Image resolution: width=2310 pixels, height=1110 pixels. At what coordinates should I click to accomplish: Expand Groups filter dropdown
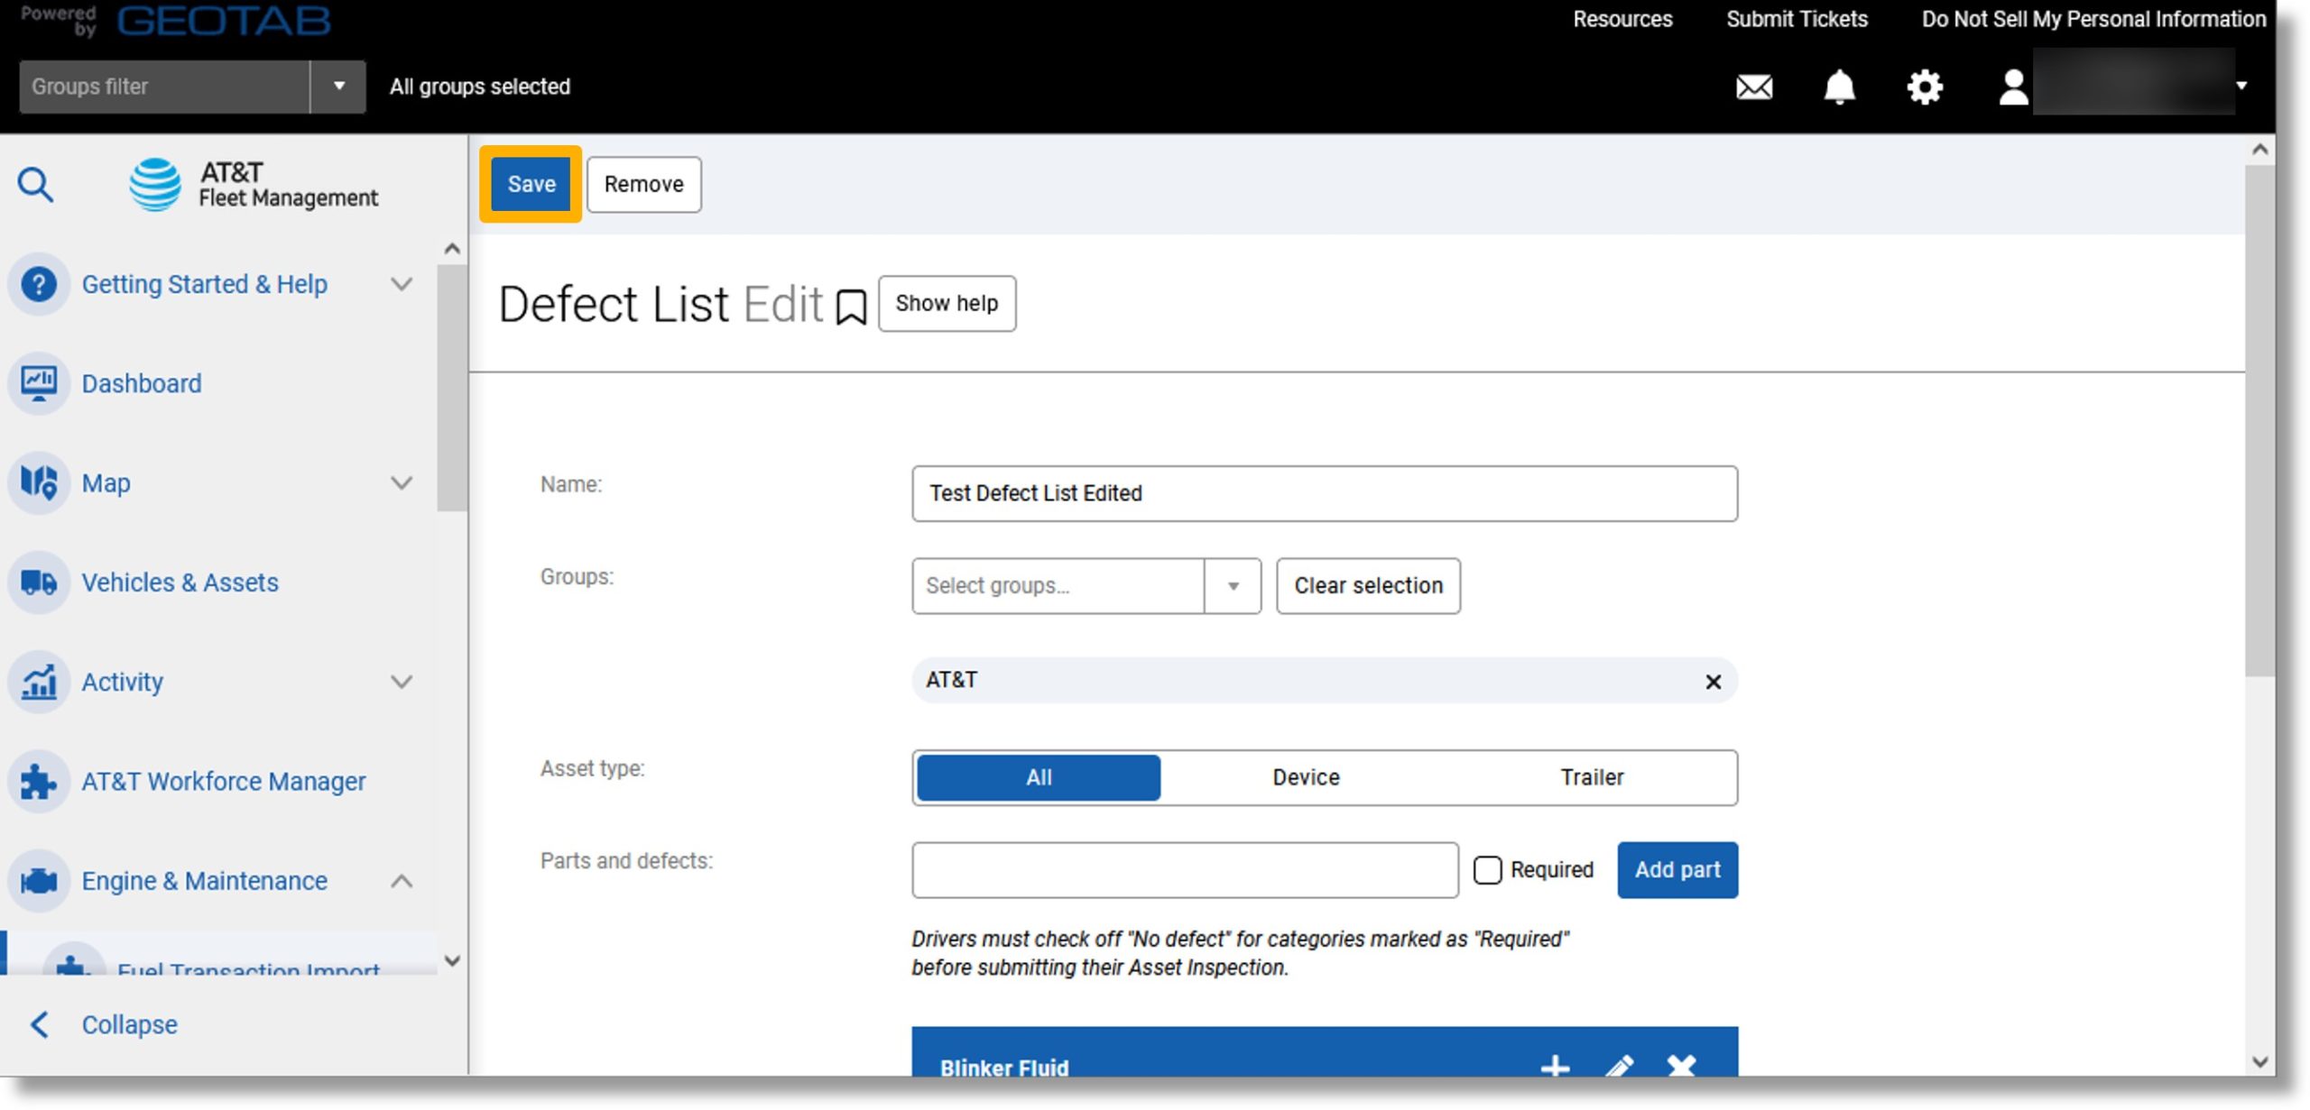point(337,86)
